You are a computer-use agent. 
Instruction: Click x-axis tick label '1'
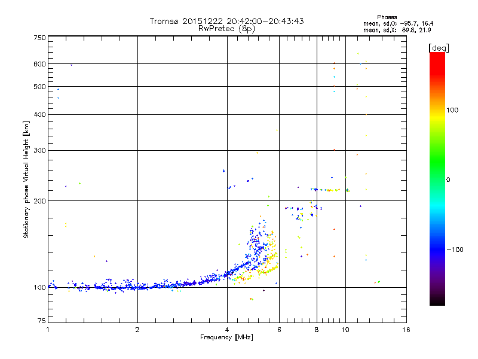point(48,330)
